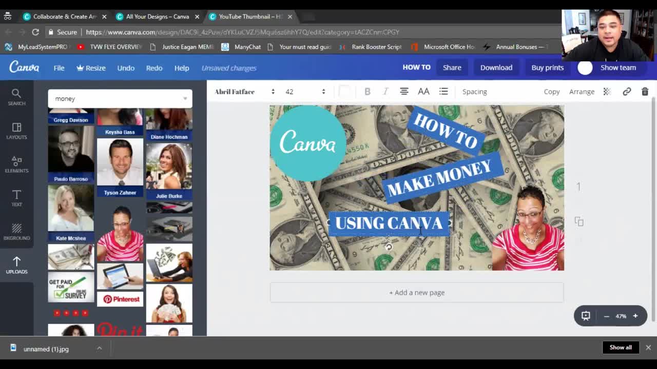Open the Rank Booster Script bookmark

click(371, 47)
